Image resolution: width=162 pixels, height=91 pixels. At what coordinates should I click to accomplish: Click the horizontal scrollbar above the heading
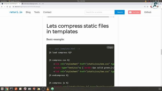tap(78, 17)
